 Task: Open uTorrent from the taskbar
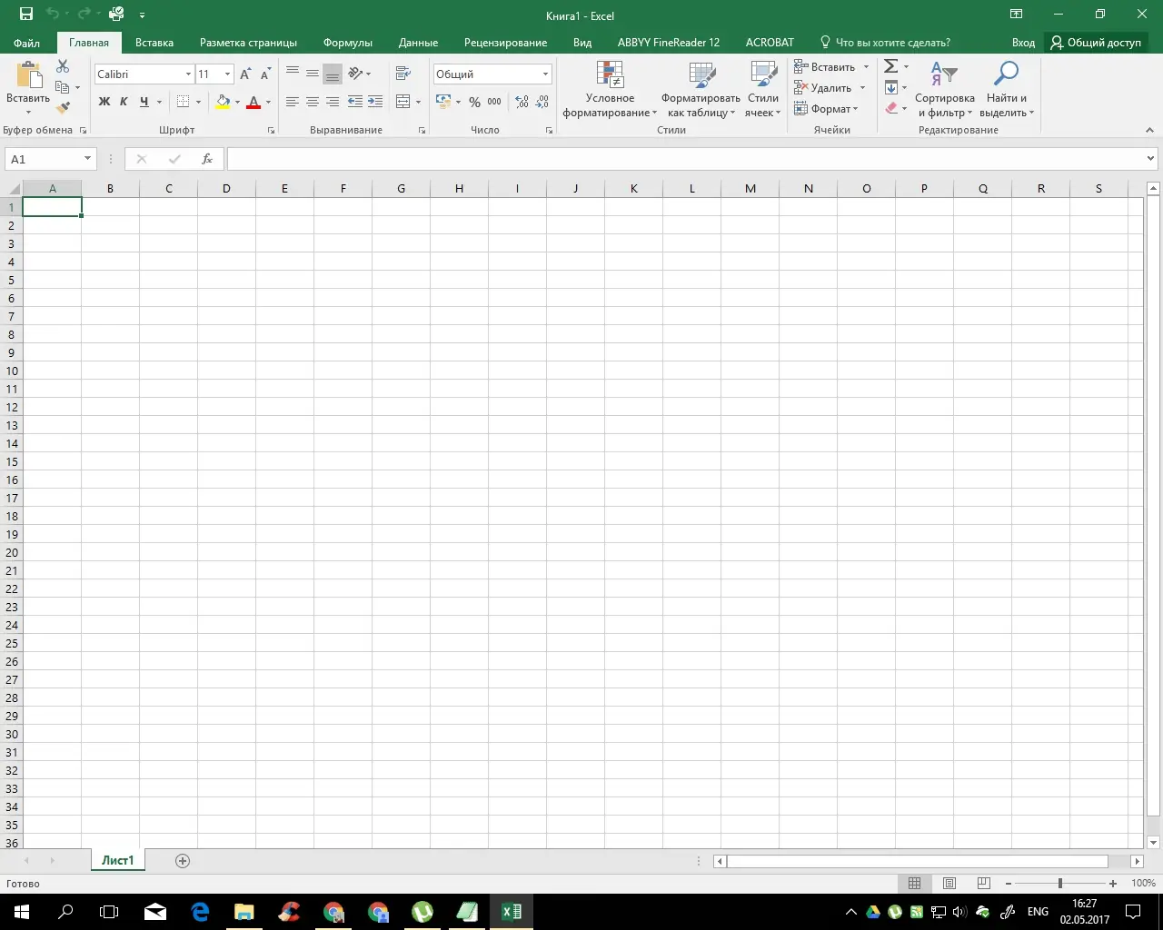point(422,912)
